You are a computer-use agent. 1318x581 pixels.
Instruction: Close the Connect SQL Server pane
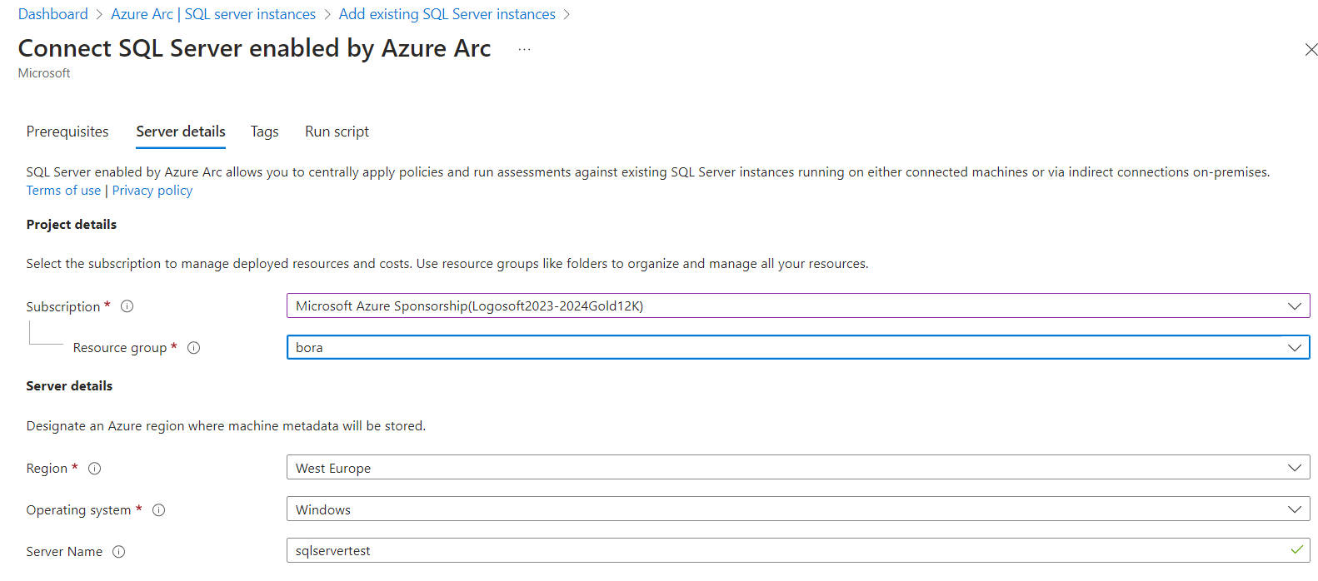tap(1311, 50)
